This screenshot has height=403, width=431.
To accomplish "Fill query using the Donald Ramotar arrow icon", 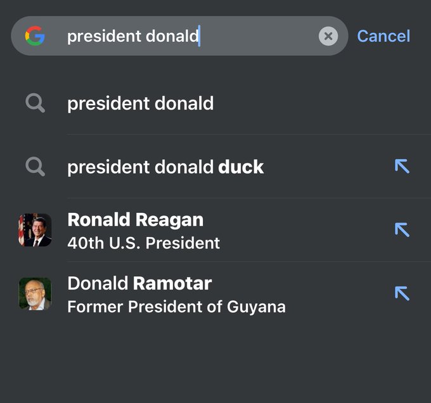I will pyautogui.click(x=402, y=293).
